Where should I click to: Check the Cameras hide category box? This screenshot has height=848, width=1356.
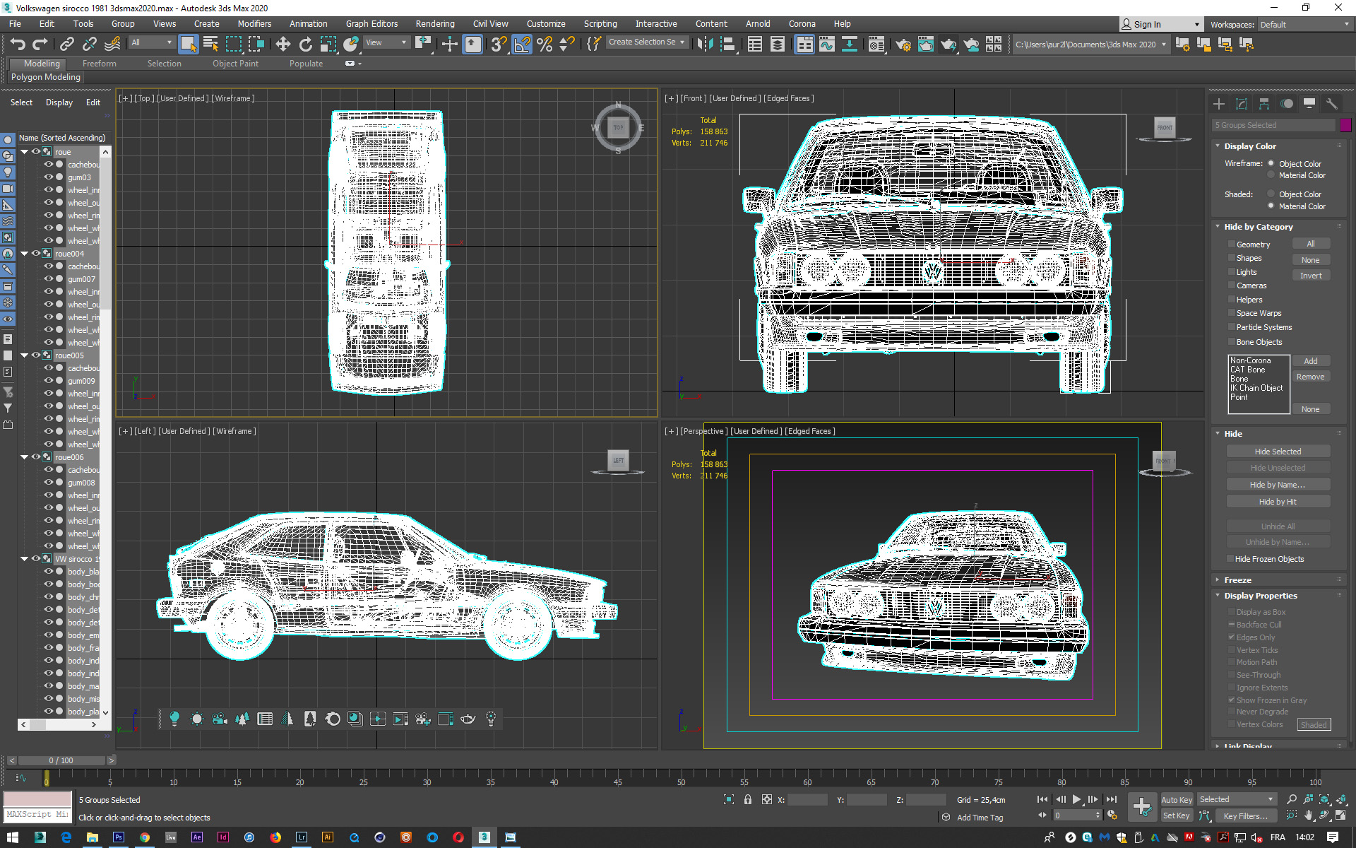coord(1232,285)
